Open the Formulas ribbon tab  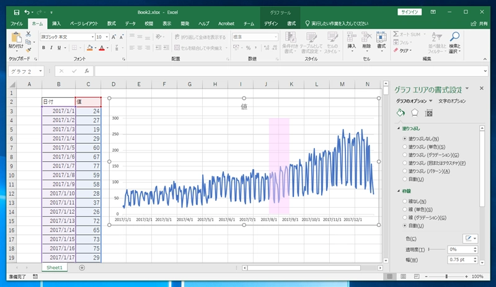click(x=112, y=24)
